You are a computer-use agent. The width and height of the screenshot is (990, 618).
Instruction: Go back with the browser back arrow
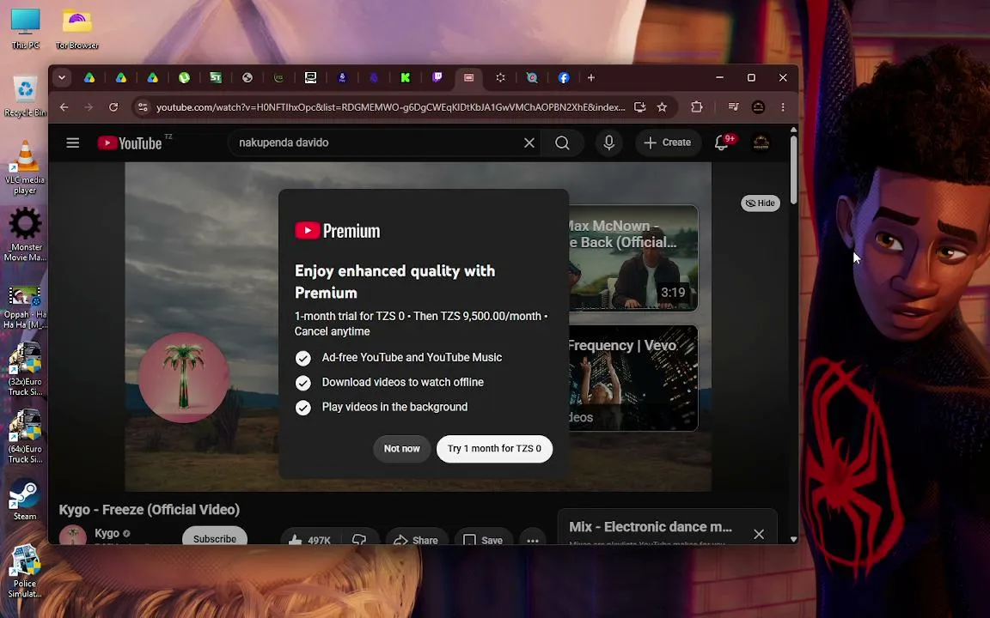click(64, 107)
